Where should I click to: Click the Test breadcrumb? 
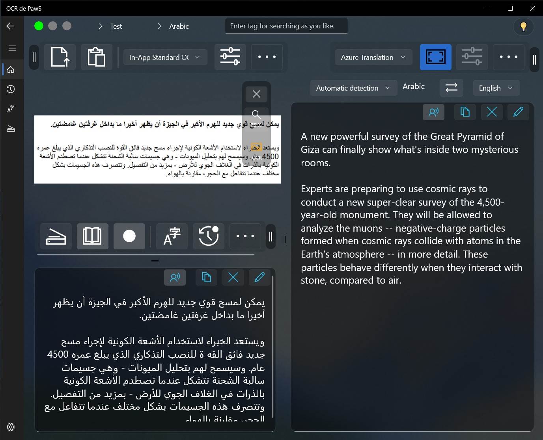tap(116, 26)
